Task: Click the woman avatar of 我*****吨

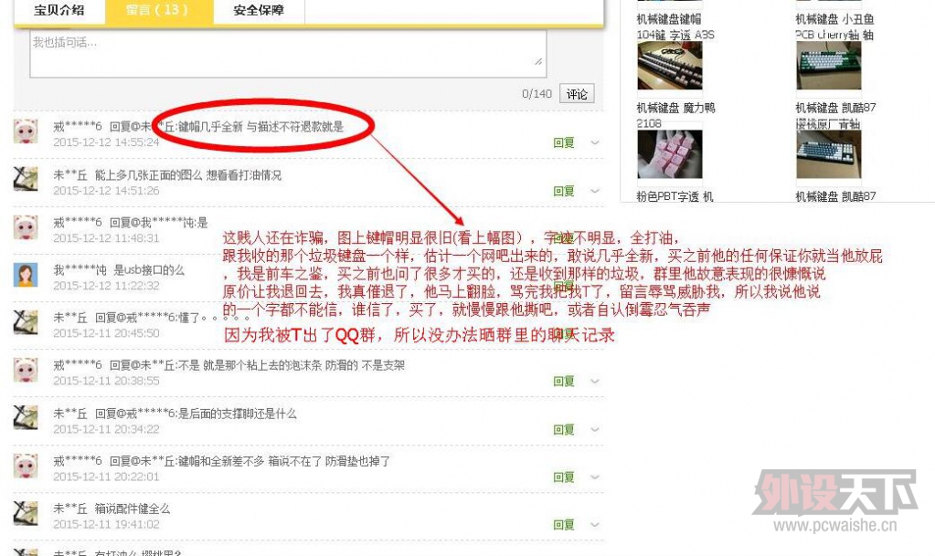Action: (26, 274)
